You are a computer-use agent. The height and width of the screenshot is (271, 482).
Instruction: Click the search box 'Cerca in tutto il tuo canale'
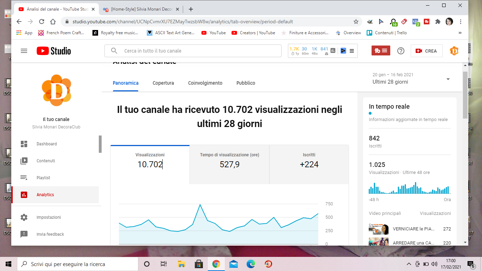pyautogui.click(x=193, y=51)
